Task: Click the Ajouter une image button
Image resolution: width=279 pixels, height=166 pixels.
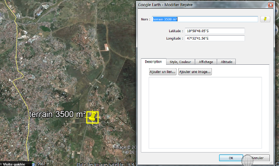Action: click(195, 72)
